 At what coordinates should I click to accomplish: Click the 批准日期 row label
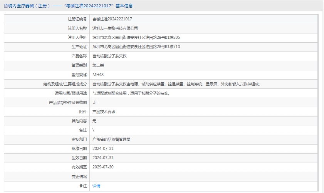coord(79,148)
